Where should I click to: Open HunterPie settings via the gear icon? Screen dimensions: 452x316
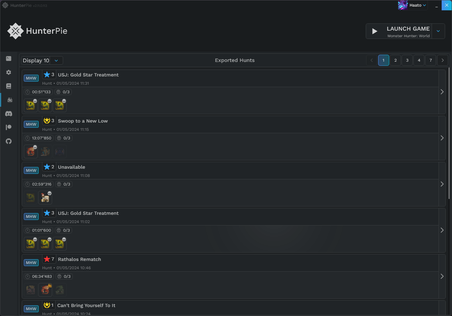(9, 72)
